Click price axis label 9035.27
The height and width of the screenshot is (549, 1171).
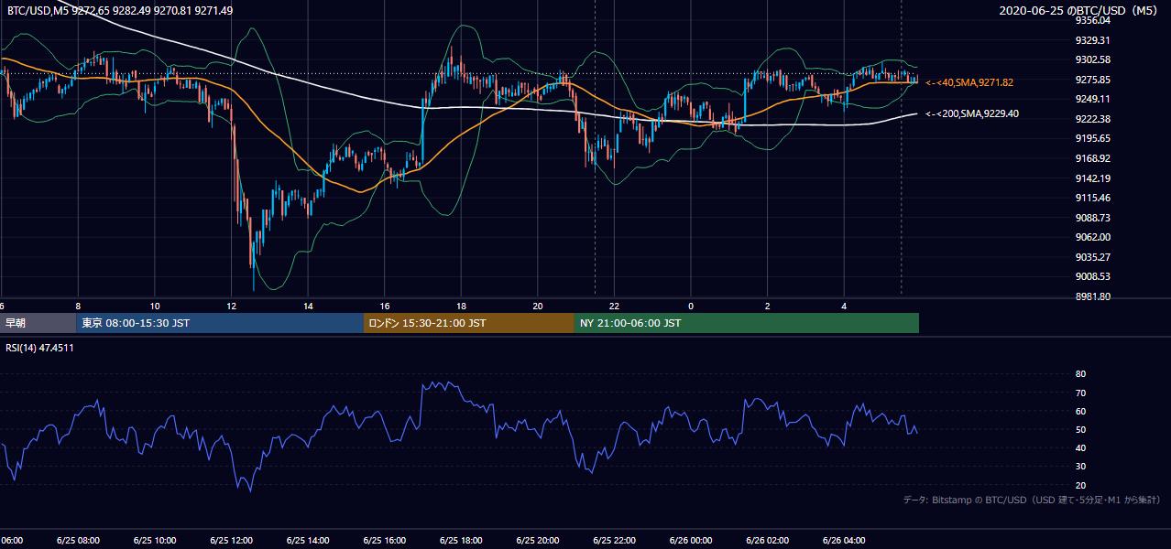1093,257
